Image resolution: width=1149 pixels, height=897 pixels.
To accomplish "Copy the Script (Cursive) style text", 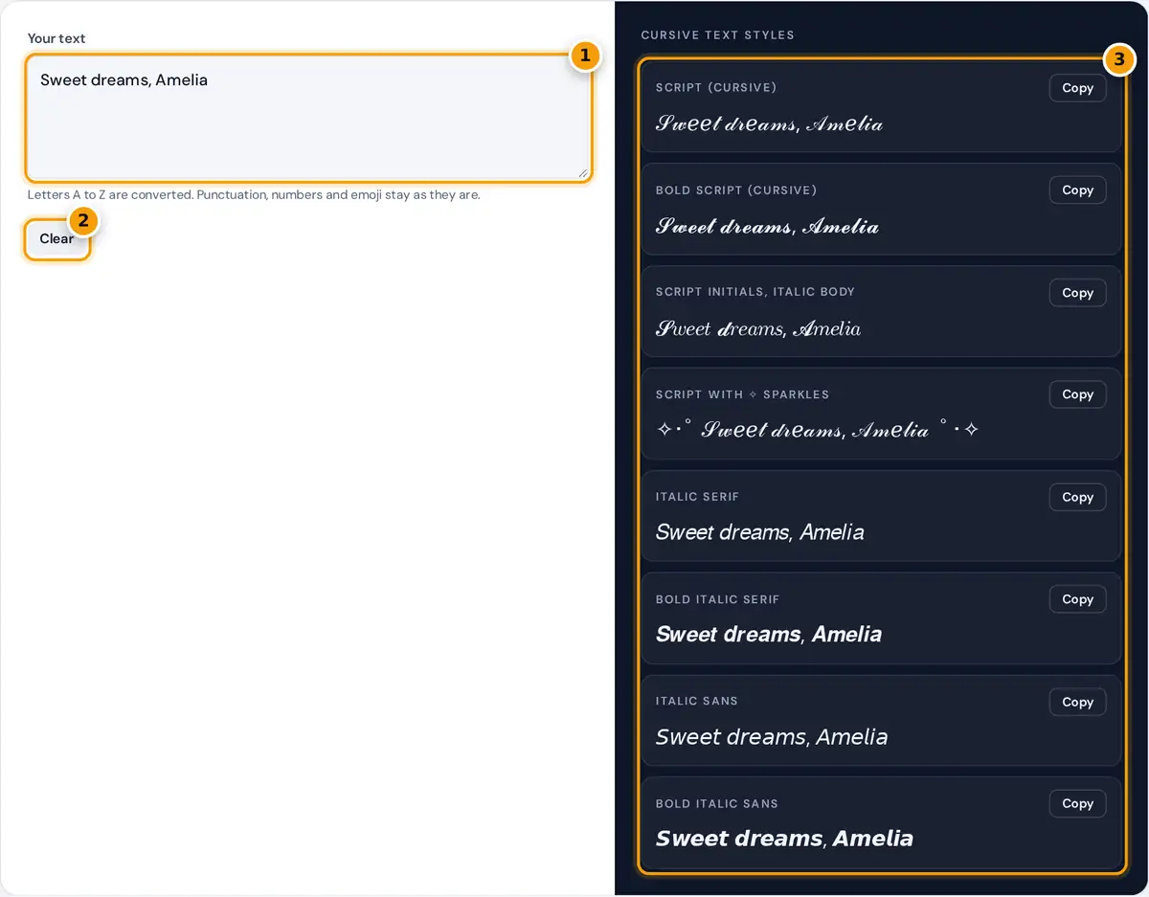I will click(x=1077, y=88).
